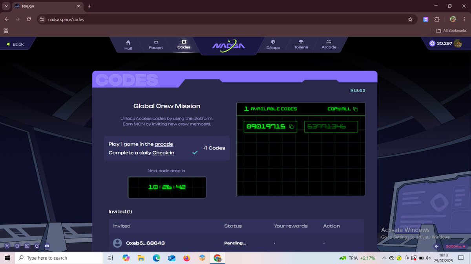Image resolution: width=471 pixels, height=264 pixels.
Task: Open the Hall section in NADSA nav
Action: [x=128, y=45]
